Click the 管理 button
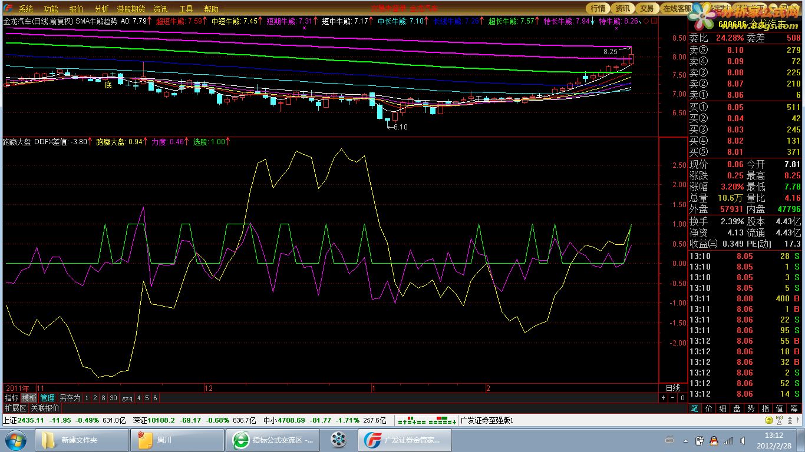 click(47, 398)
